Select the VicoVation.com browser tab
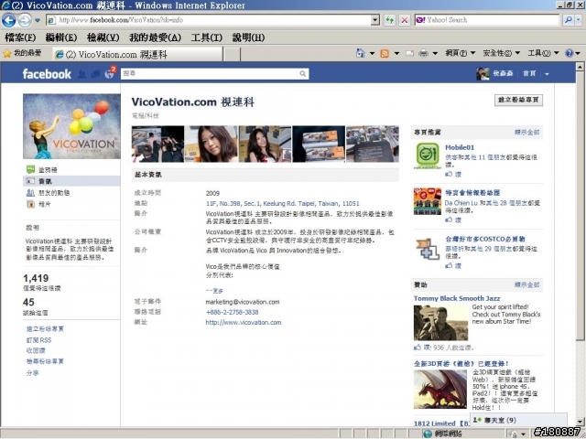586x439 pixels. coord(137,55)
